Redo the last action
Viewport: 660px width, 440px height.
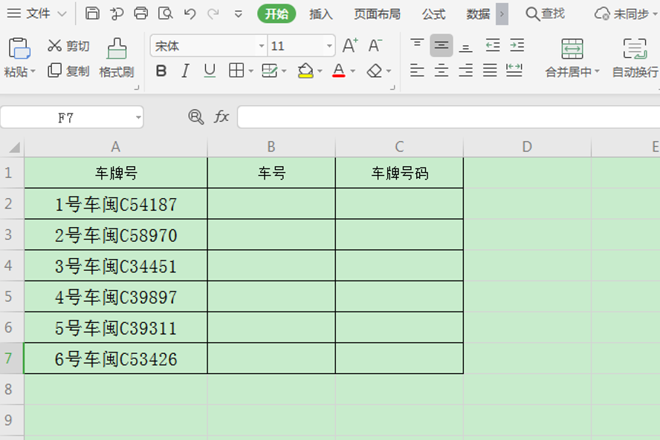point(213,14)
